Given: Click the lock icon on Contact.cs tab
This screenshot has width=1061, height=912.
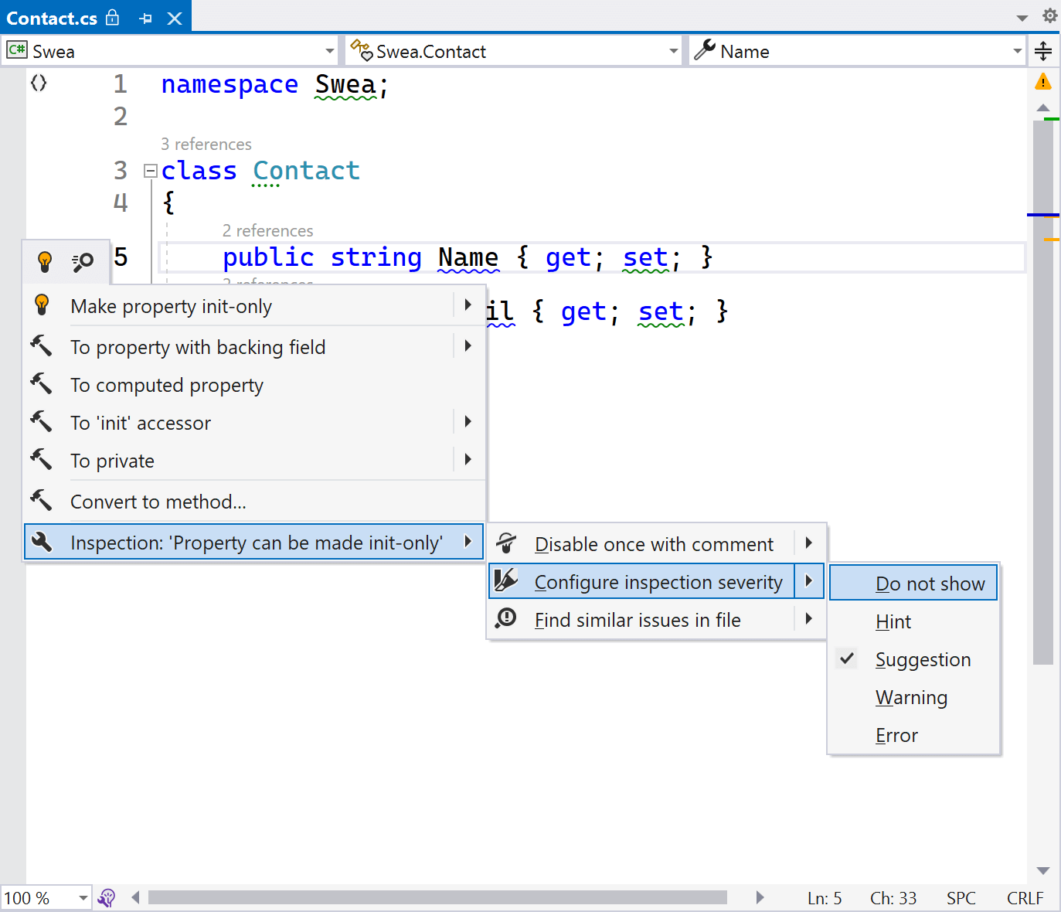Looking at the screenshot, I should (x=113, y=17).
